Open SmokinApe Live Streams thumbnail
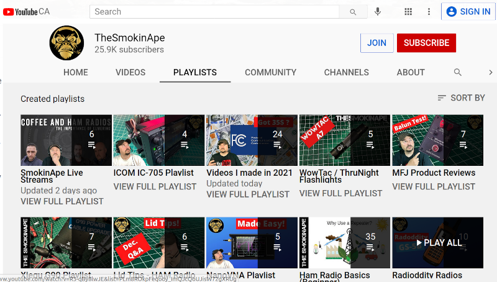Viewport: 497px width, 282px height. pyautogui.click(x=66, y=140)
